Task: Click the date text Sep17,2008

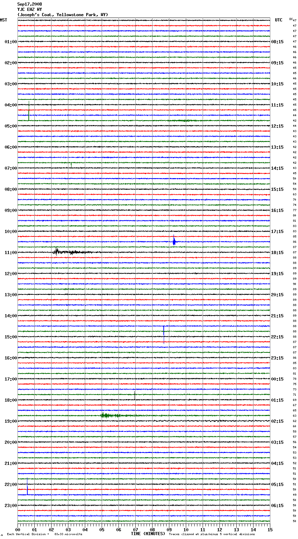Action: click(29, 4)
